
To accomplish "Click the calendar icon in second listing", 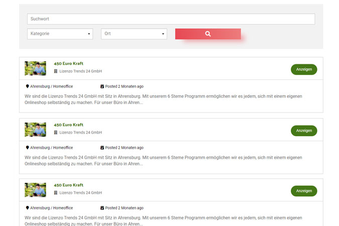I will click(102, 148).
